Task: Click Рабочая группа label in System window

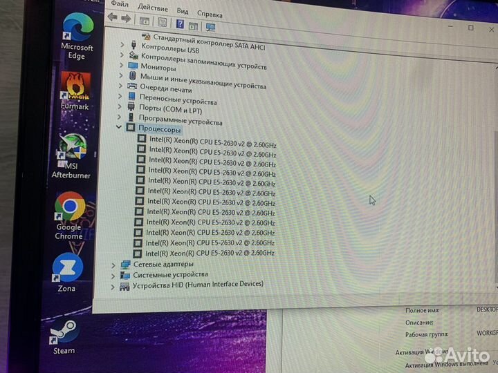Action: [x=427, y=334]
